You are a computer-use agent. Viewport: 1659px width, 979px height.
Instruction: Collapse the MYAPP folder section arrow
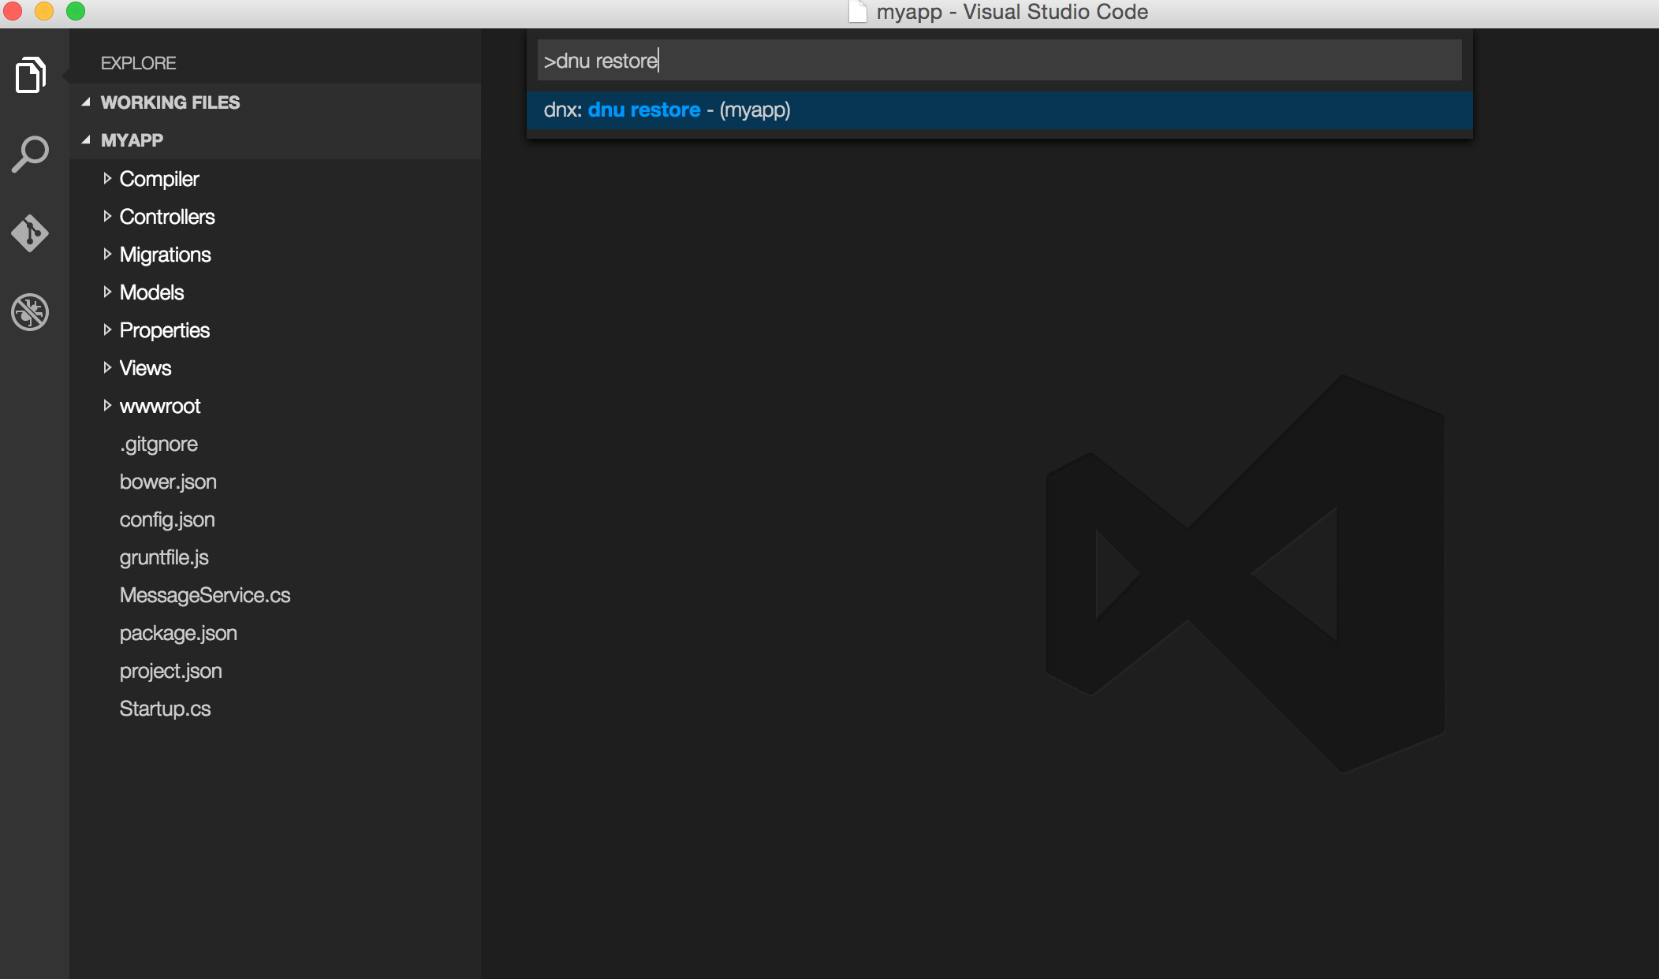click(86, 140)
